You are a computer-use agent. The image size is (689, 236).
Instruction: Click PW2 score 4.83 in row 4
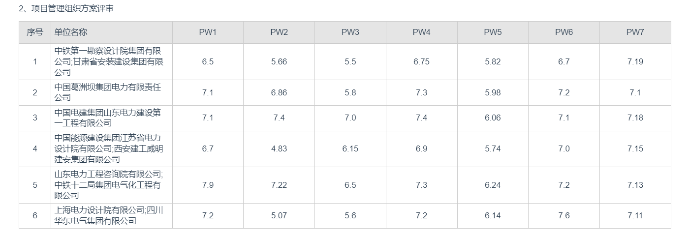click(x=279, y=148)
